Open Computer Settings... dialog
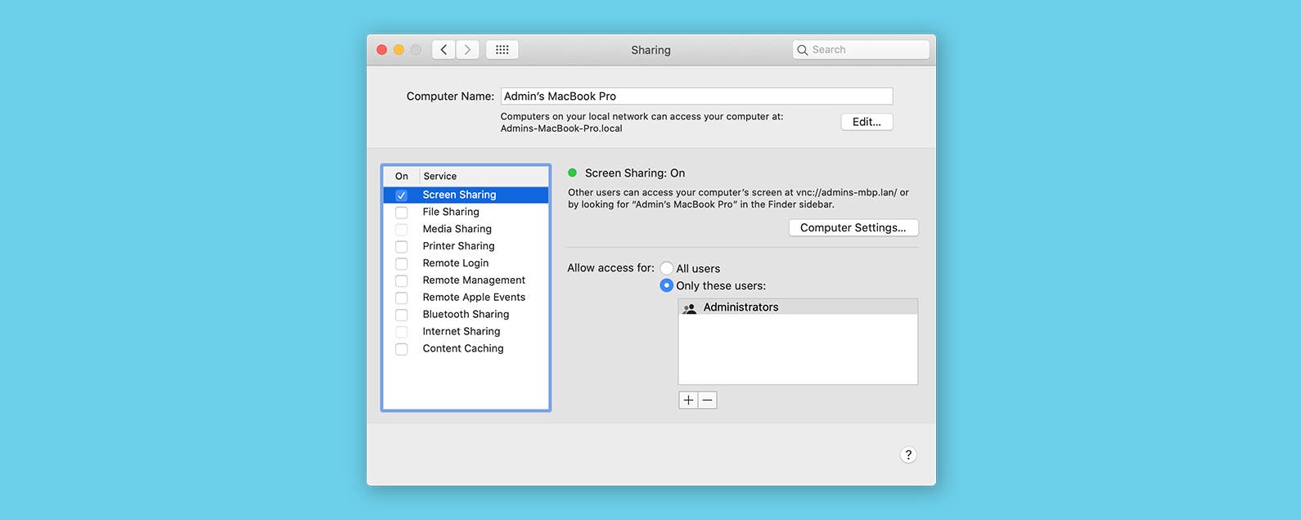 pos(853,228)
